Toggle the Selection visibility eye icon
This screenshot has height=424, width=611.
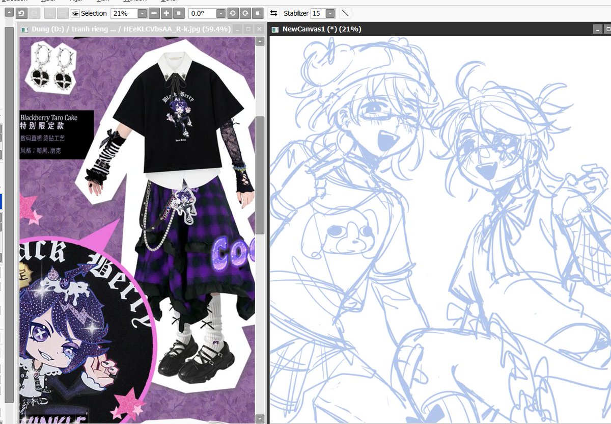75,13
